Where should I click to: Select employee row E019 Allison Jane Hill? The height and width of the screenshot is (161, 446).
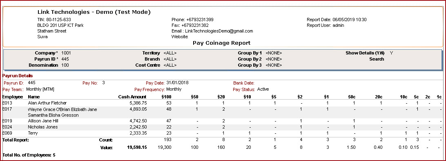(x=222, y=121)
